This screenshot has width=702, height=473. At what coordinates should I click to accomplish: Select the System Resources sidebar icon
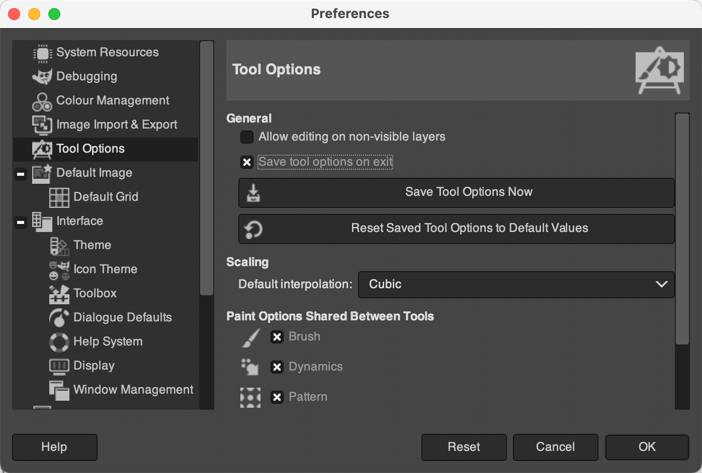click(x=42, y=52)
